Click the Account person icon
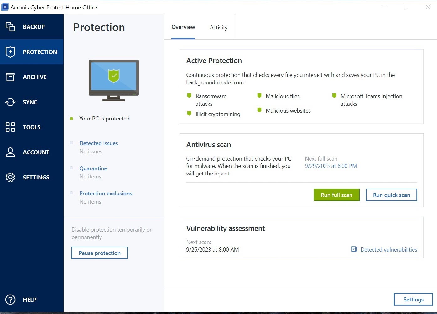This screenshot has height=314, width=437. click(x=10, y=152)
